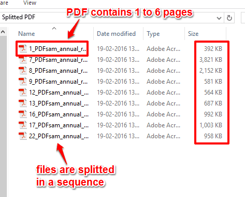The width and height of the screenshot is (245, 197).
Task: Select the file named 1_PDFsam_annual_r..
Action: [x=57, y=49]
